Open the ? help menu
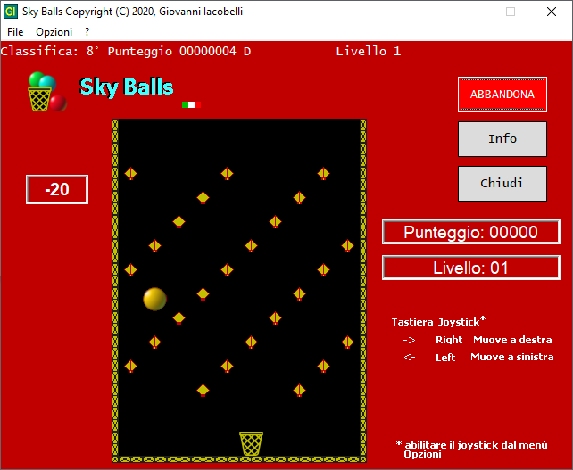 click(x=87, y=32)
